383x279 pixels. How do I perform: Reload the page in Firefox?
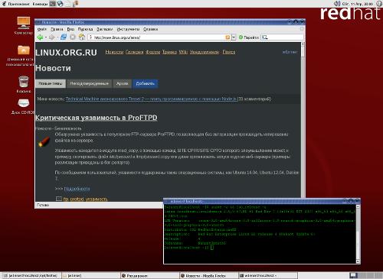pos(64,37)
